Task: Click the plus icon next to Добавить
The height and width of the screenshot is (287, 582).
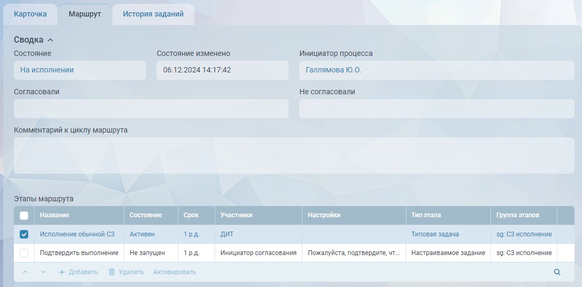Action: 62,272
